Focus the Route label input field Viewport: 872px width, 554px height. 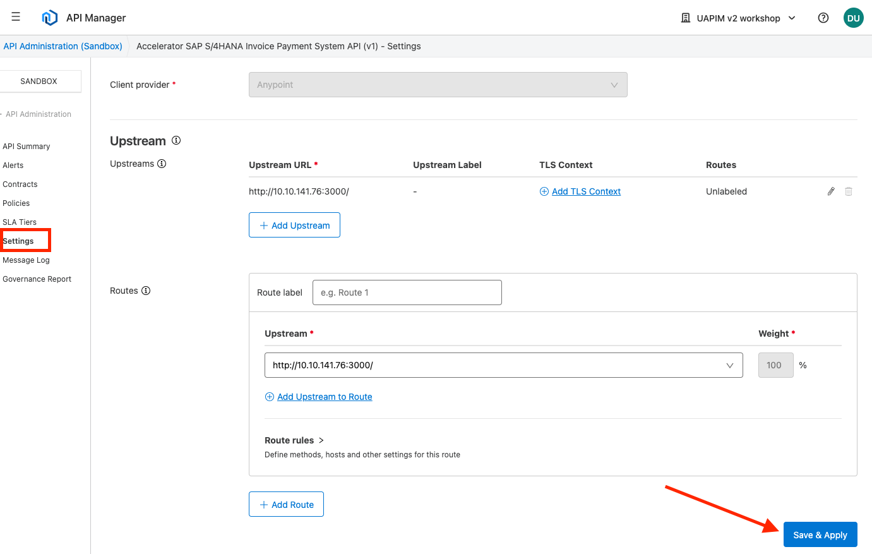point(407,292)
